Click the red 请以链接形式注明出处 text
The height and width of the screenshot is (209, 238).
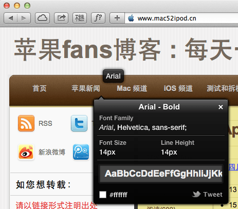coord(57,205)
